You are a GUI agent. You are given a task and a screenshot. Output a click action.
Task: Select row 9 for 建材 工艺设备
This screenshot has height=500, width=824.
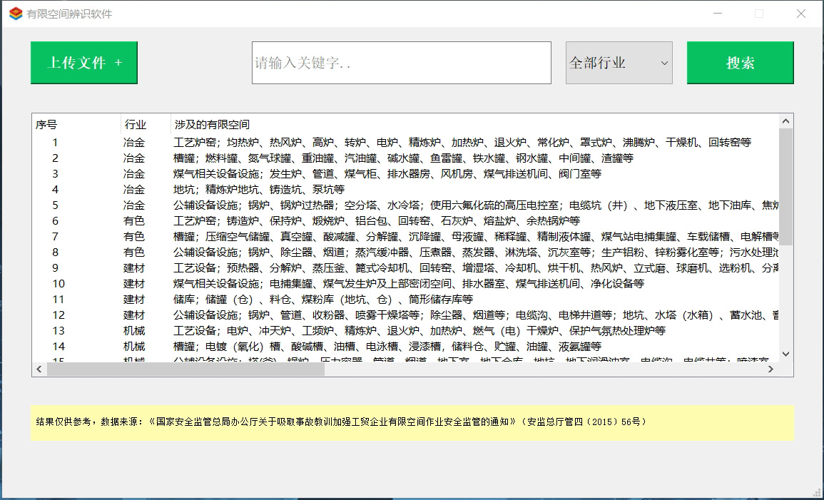pos(285,267)
